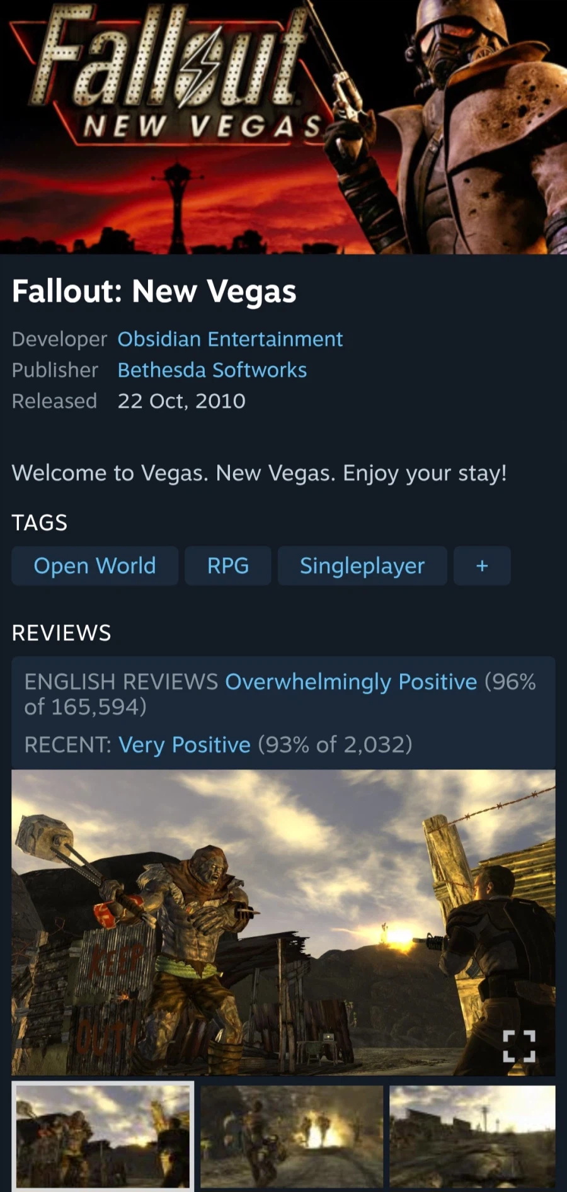Tap the 22 Oct, 2010 release date
The image size is (567, 1192).
(x=181, y=401)
